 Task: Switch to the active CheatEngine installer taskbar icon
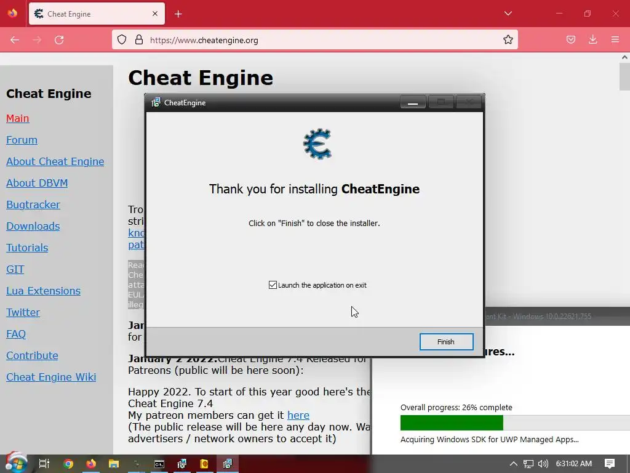point(228,464)
